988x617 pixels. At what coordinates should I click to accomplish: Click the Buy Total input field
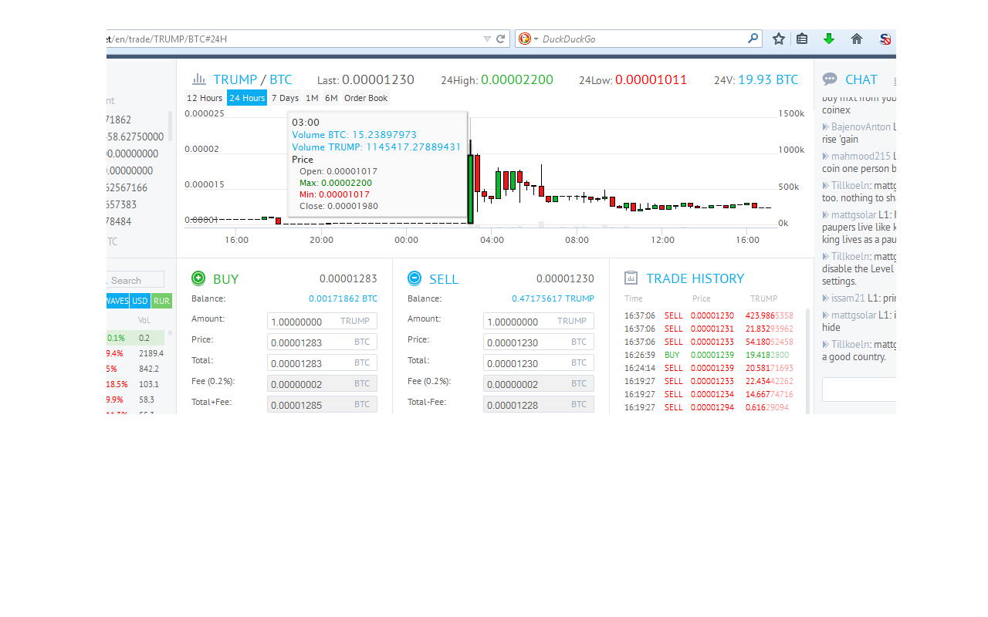click(322, 362)
